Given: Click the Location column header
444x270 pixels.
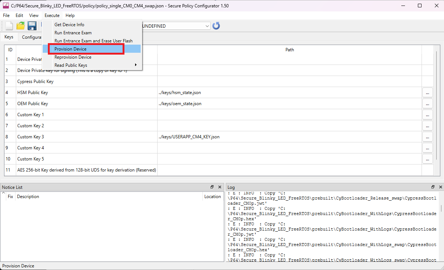Looking at the screenshot, I should (212, 197).
